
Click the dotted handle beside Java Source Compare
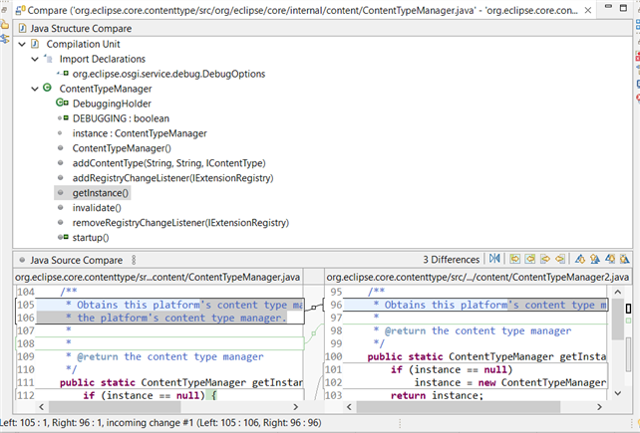[x=134, y=260]
